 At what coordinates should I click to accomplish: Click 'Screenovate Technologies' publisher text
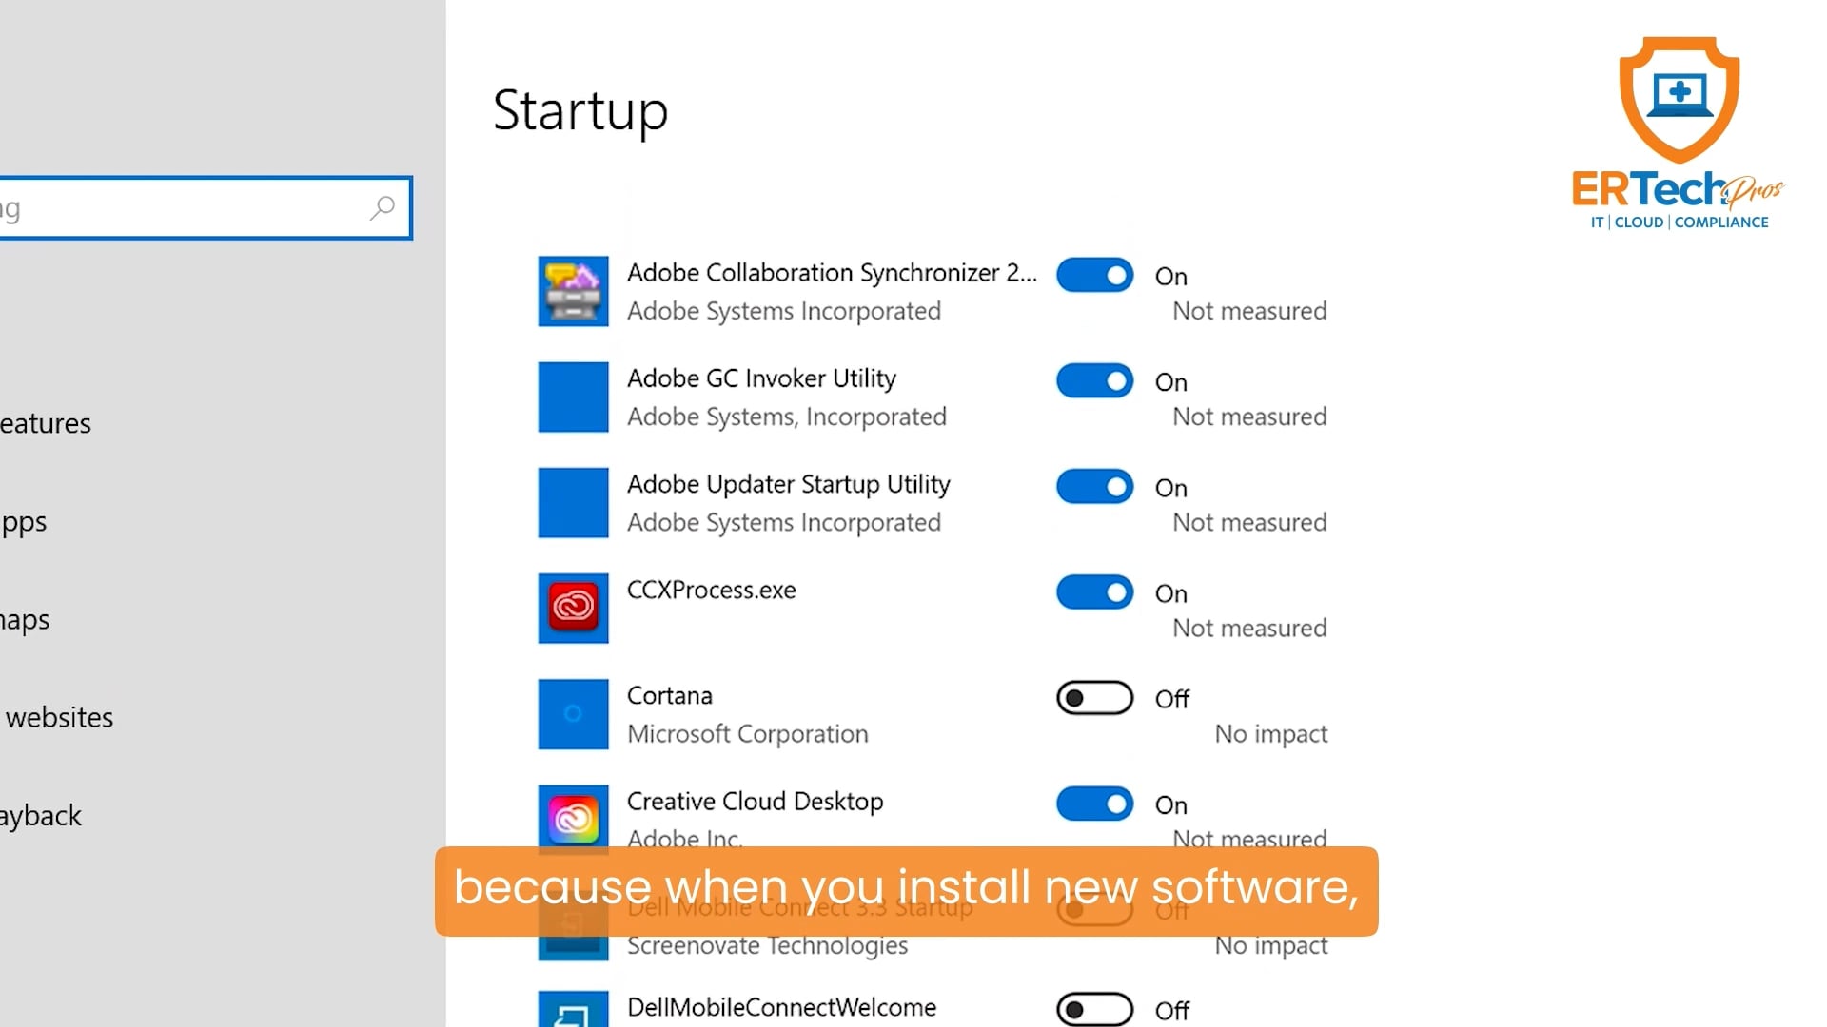click(x=768, y=946)
